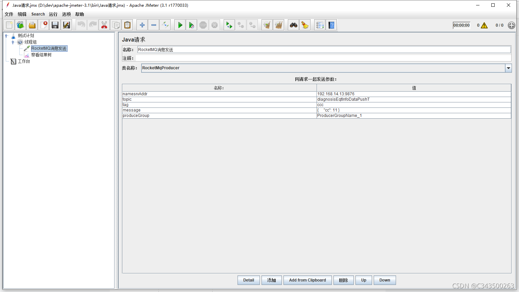Click the 添加 button

[x=272, y=280]
